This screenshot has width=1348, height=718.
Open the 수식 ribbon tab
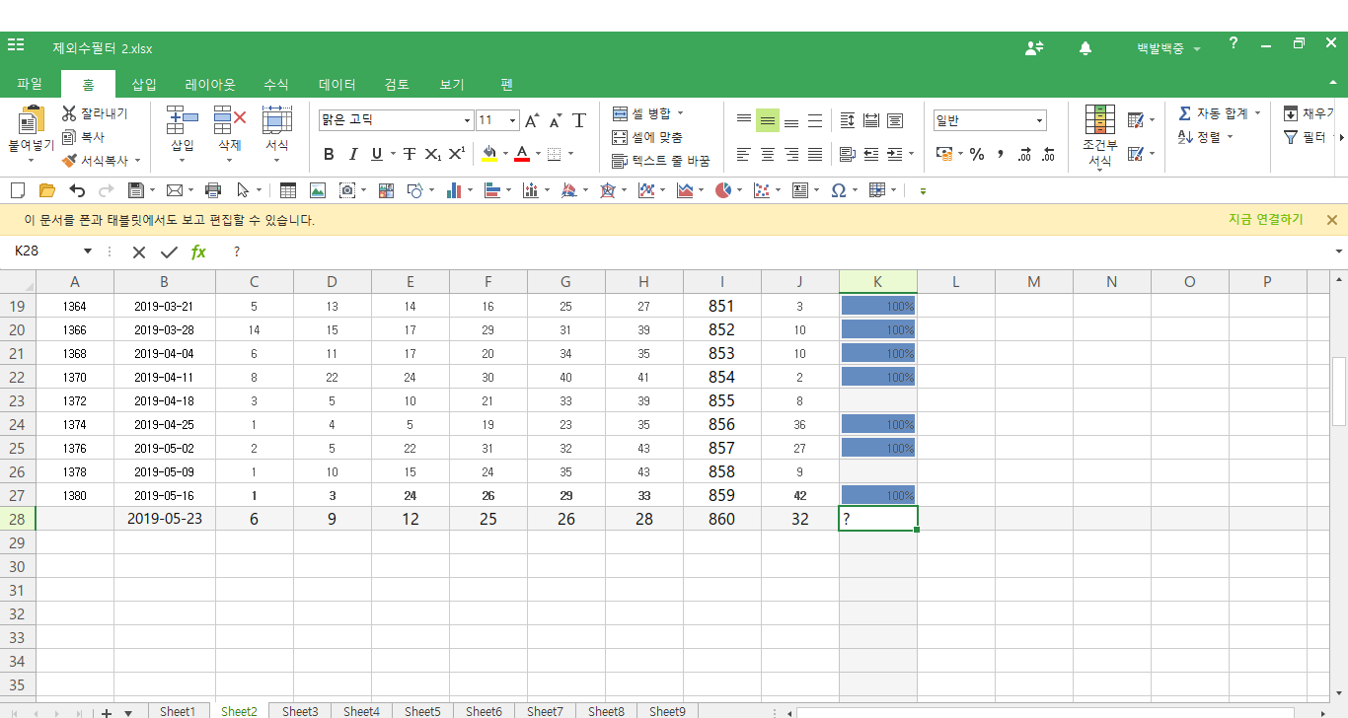(276, 85)
